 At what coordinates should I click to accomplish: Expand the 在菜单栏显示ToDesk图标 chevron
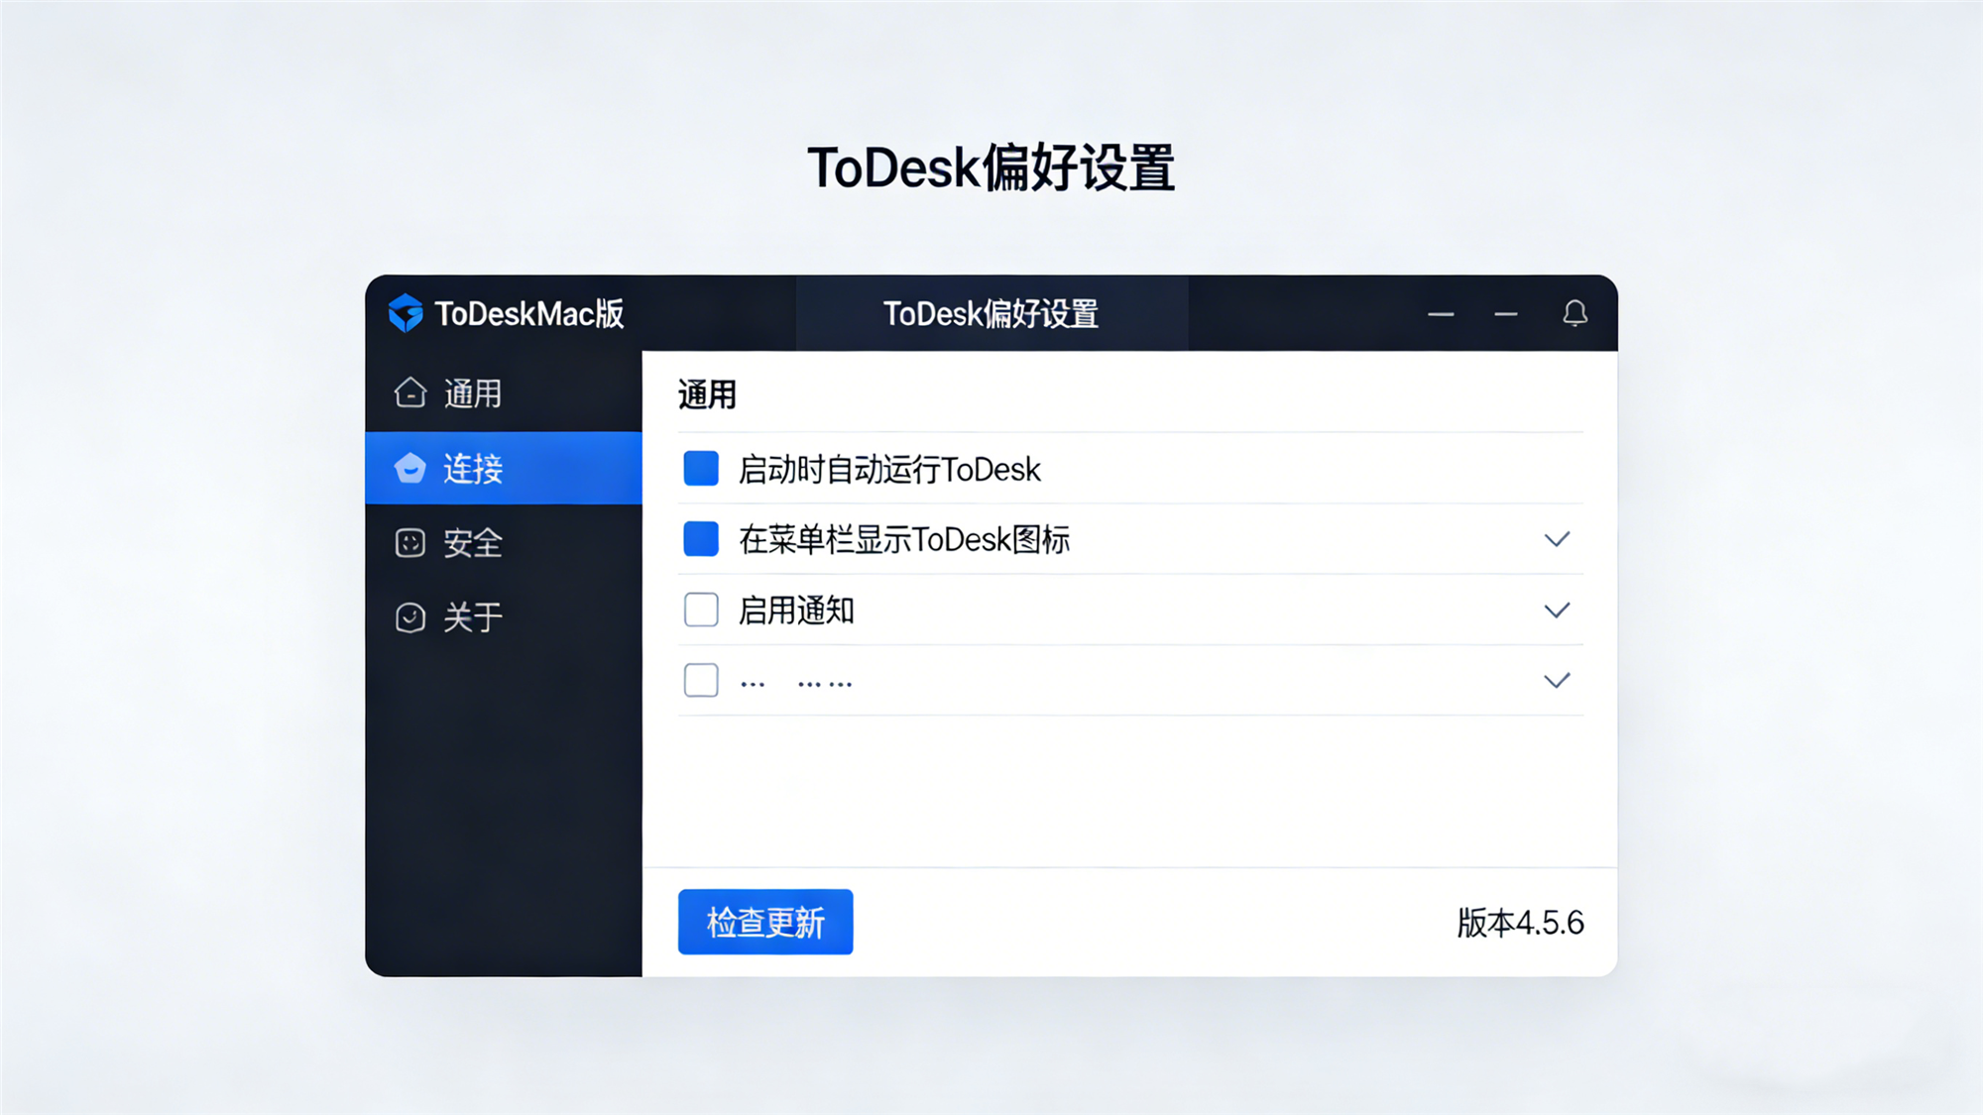(1558, 539)
